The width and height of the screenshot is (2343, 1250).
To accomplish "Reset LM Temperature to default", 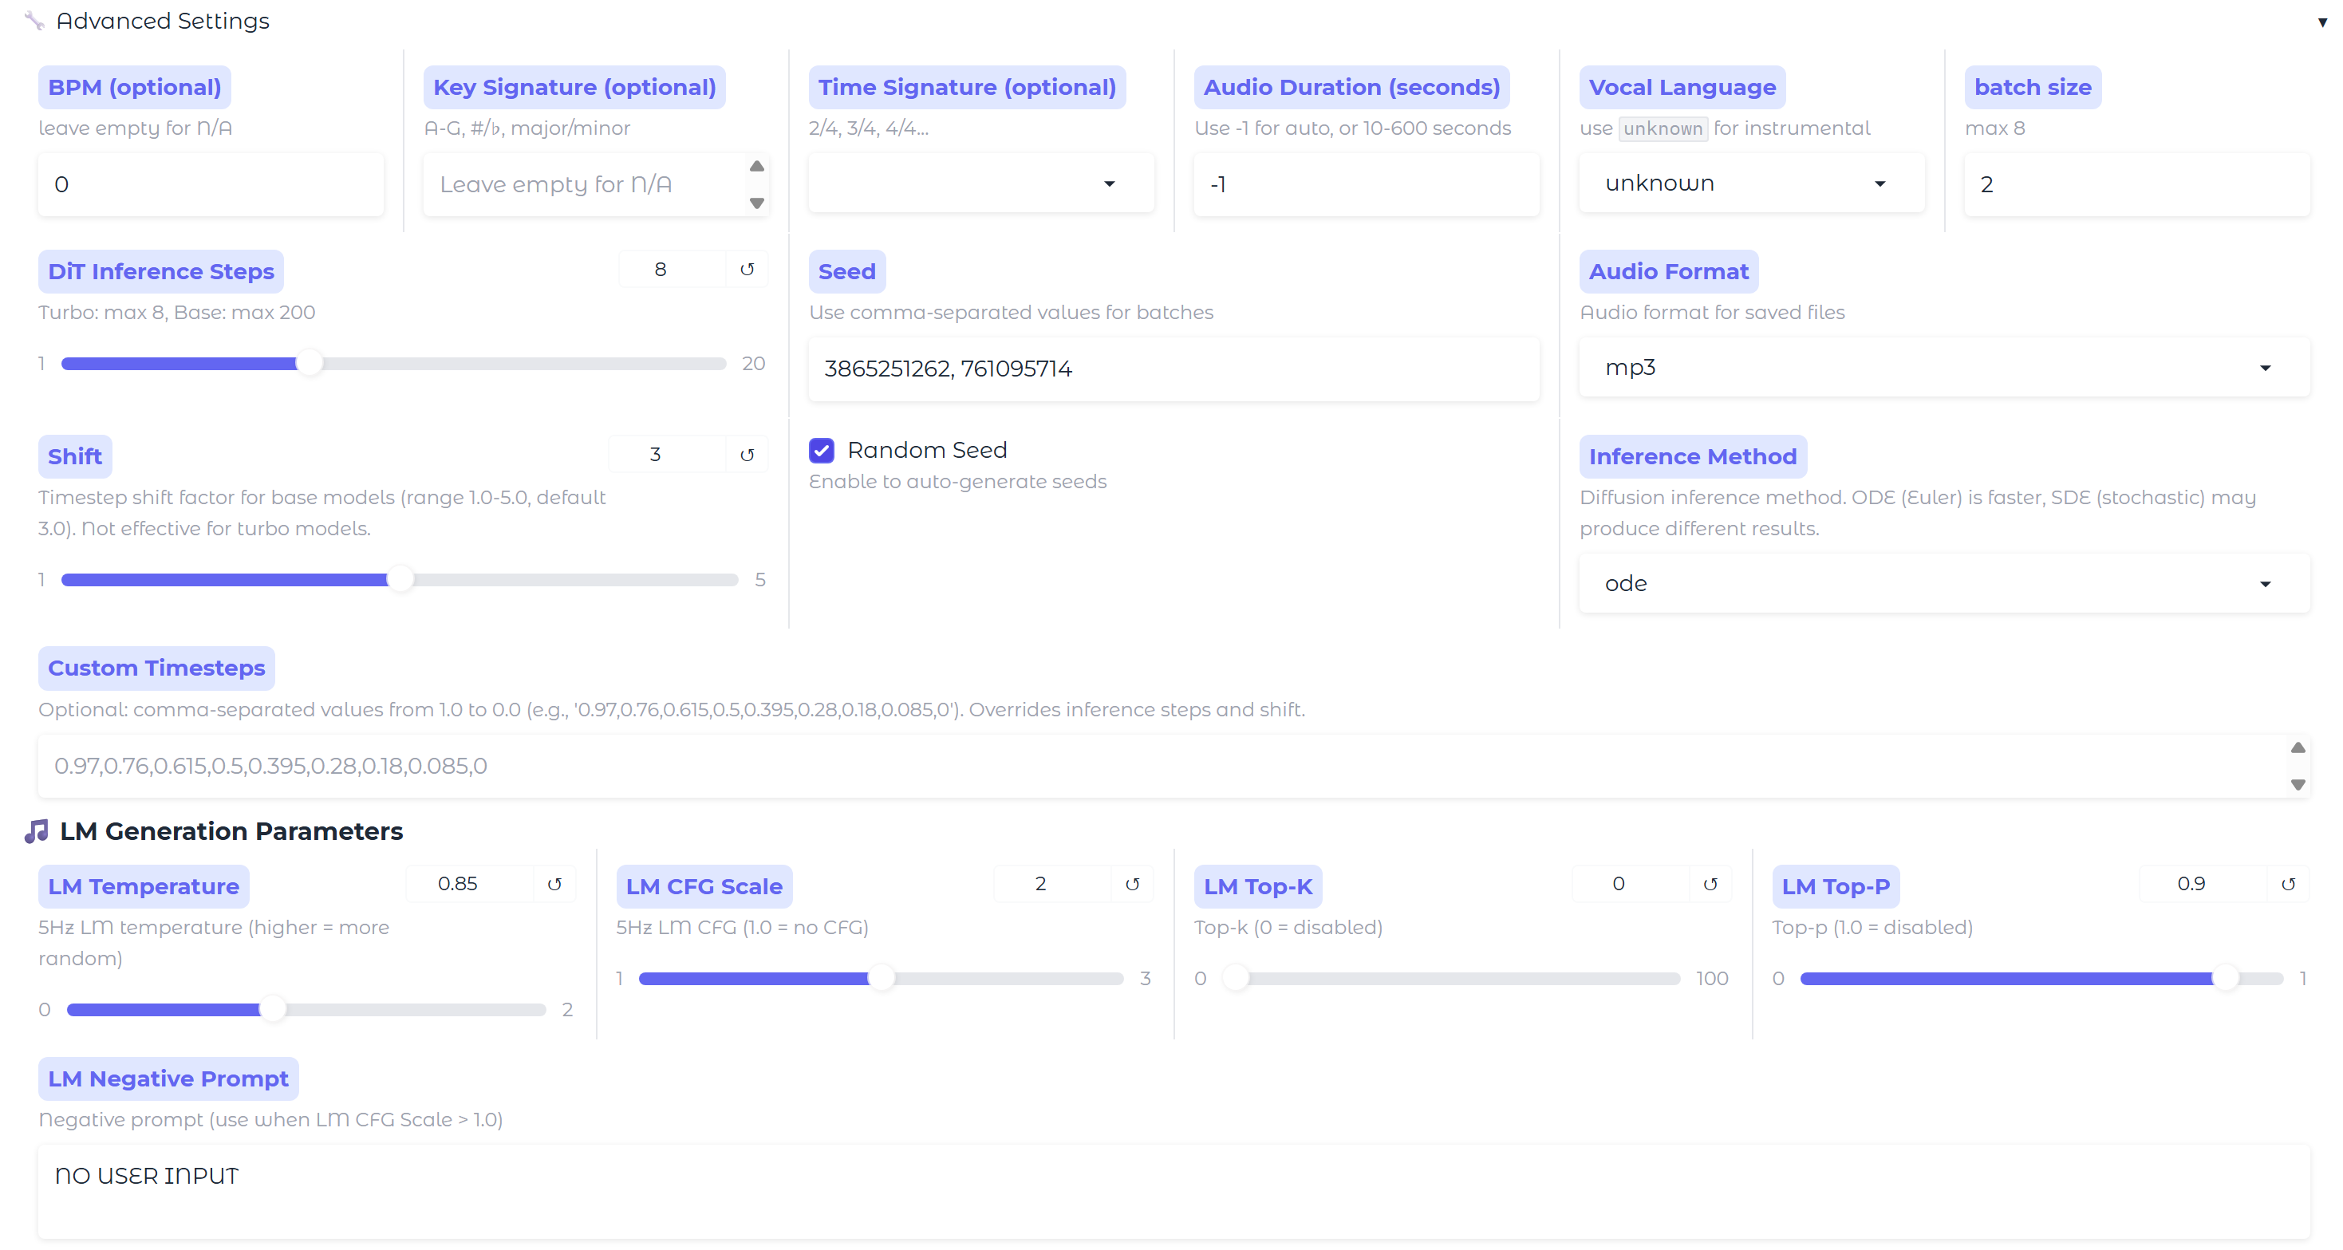I will pyautogui.click(x=554, y=885).
